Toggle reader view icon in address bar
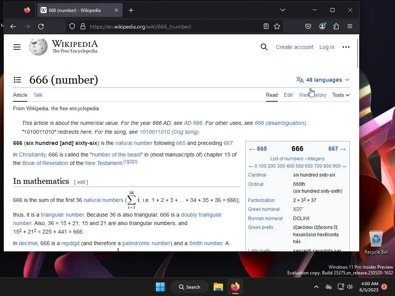Viewport: 395px width, 296px height. point(266,26)
